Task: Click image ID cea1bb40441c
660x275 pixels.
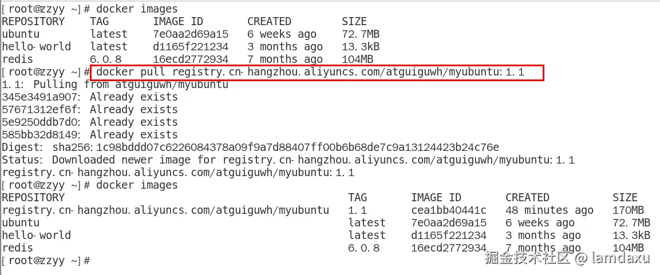Action: (x=448, y=210)
